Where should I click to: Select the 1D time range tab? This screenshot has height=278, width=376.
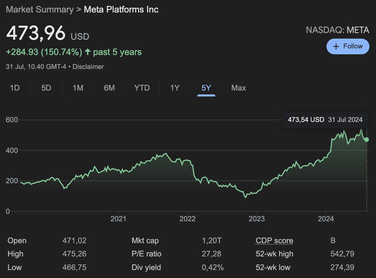pyautogui.click(x=15, y=88)
